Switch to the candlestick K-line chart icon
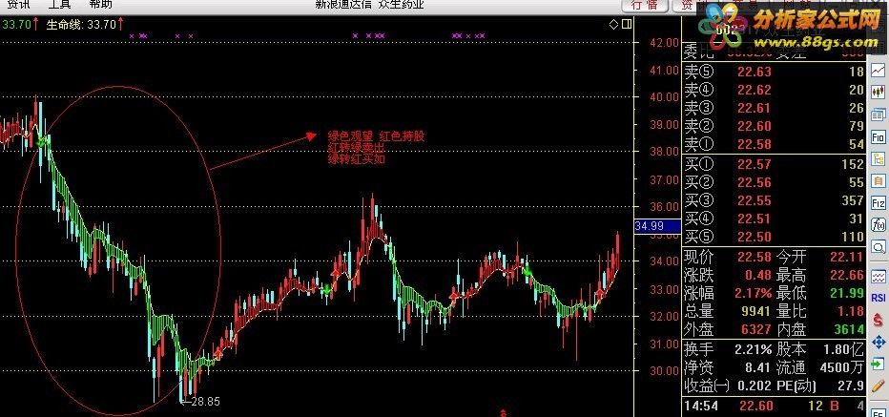889x417 pixels. tap(879, 91)
